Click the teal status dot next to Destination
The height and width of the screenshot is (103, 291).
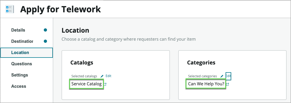(45, 41)
